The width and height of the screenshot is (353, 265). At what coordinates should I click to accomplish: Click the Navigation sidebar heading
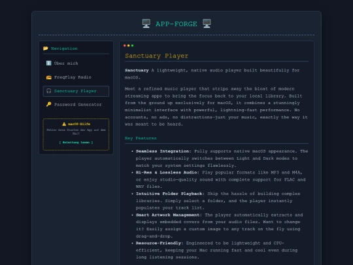pos(64,48)
